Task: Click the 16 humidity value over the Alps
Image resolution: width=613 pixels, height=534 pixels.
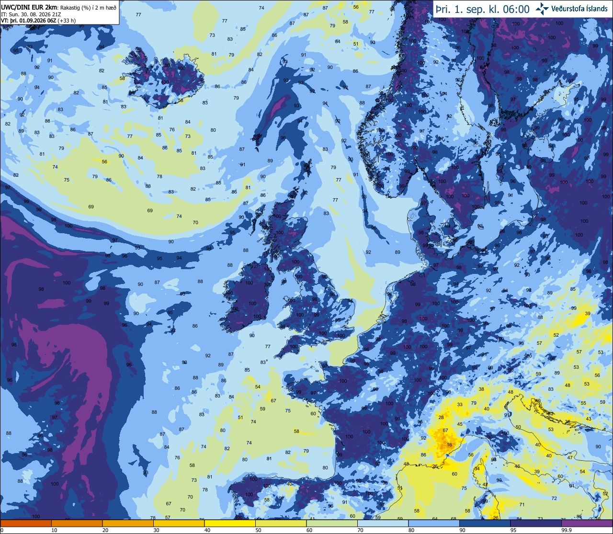Action: click(449, 445)
